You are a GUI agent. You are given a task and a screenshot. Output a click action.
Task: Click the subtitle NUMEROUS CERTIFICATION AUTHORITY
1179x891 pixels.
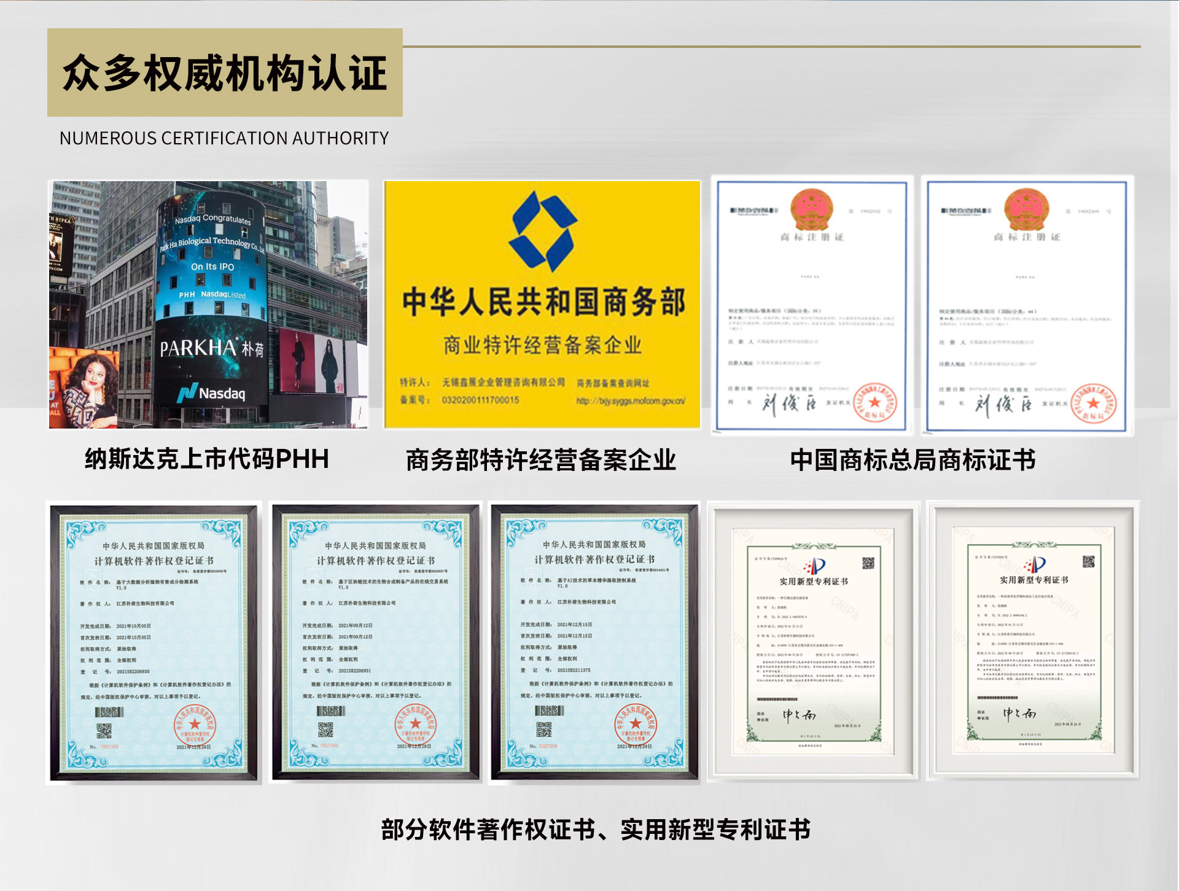[224, 138]
